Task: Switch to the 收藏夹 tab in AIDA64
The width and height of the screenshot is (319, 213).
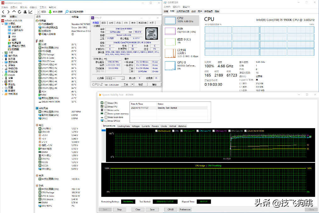Action: [x=14, y=16]
